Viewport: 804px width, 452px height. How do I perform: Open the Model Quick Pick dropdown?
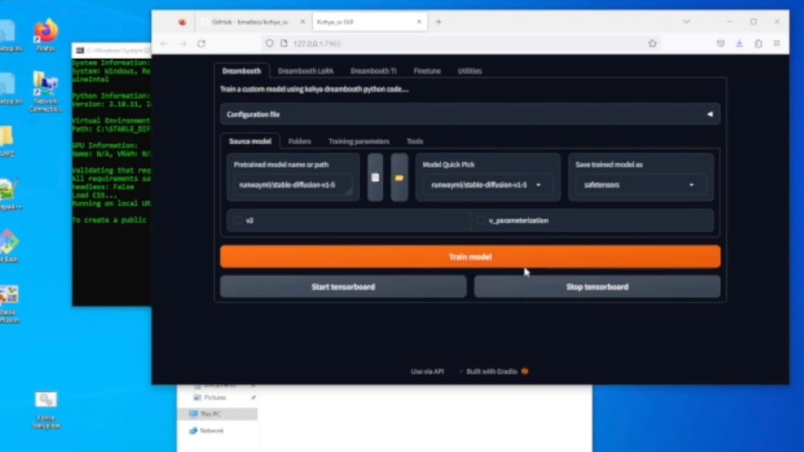point(487,185)
